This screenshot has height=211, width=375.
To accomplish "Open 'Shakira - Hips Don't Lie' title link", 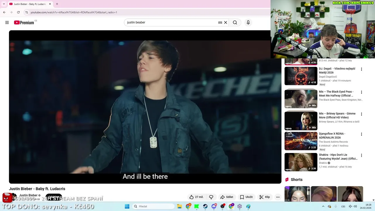I will 338,157.
